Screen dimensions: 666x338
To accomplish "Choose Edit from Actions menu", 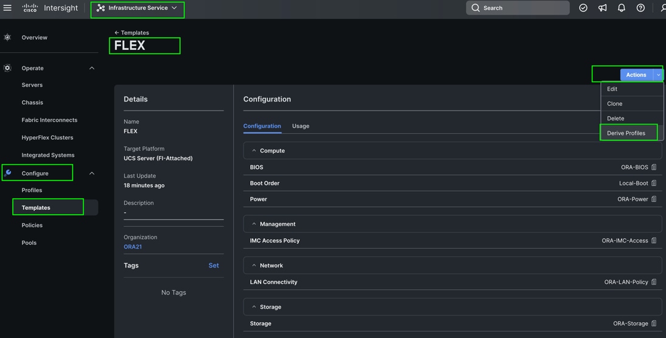I will 631,89.
